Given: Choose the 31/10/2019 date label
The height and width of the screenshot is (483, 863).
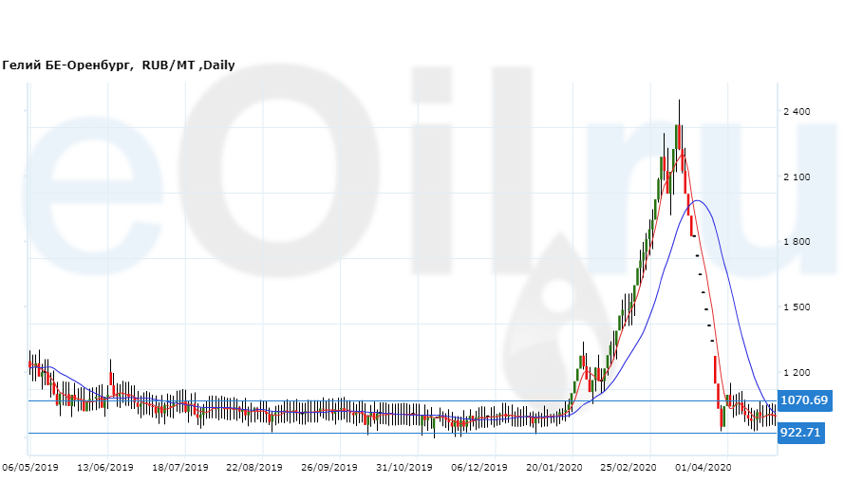Looking at the screenshot, I should [x=404, y=468].
